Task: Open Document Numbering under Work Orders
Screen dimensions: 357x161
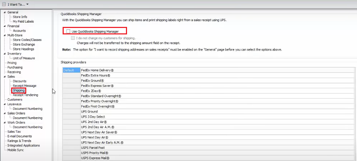Action: (28, 127)
